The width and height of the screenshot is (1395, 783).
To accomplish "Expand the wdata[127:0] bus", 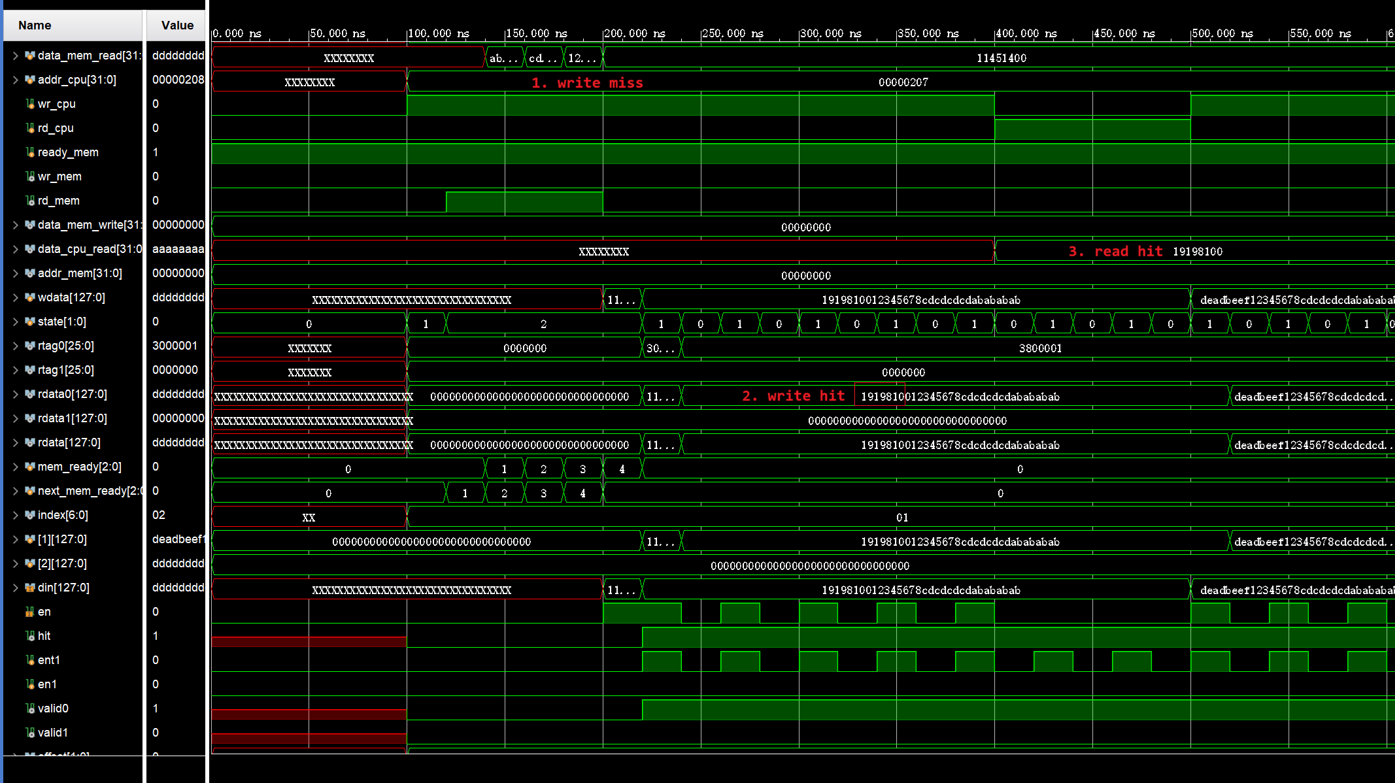I will point(15,297).
